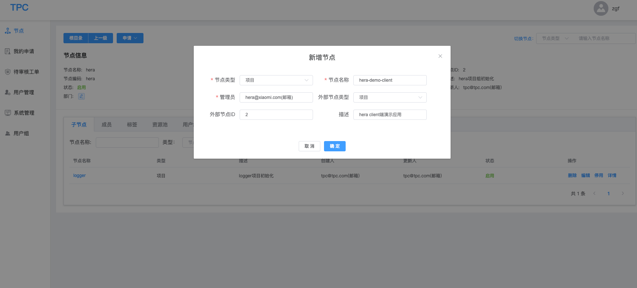Viewport: 637px width, 288px height.
Task: Click the 部门 edit pencil icon
Action: coord(81,96)
